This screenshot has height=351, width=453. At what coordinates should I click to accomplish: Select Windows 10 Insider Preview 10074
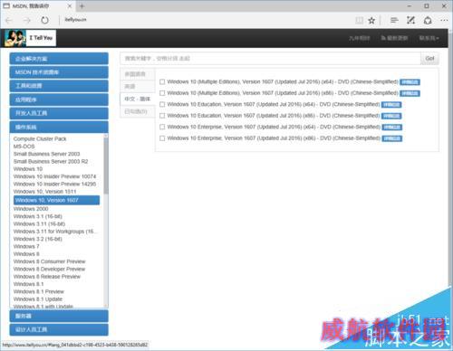(54, 176)
